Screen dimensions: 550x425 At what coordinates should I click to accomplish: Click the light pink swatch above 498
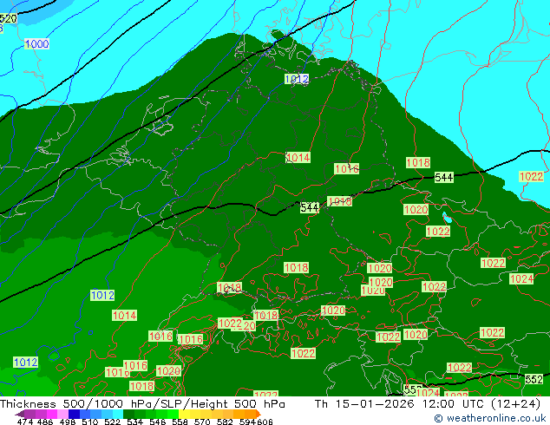[x=62, y=414]
